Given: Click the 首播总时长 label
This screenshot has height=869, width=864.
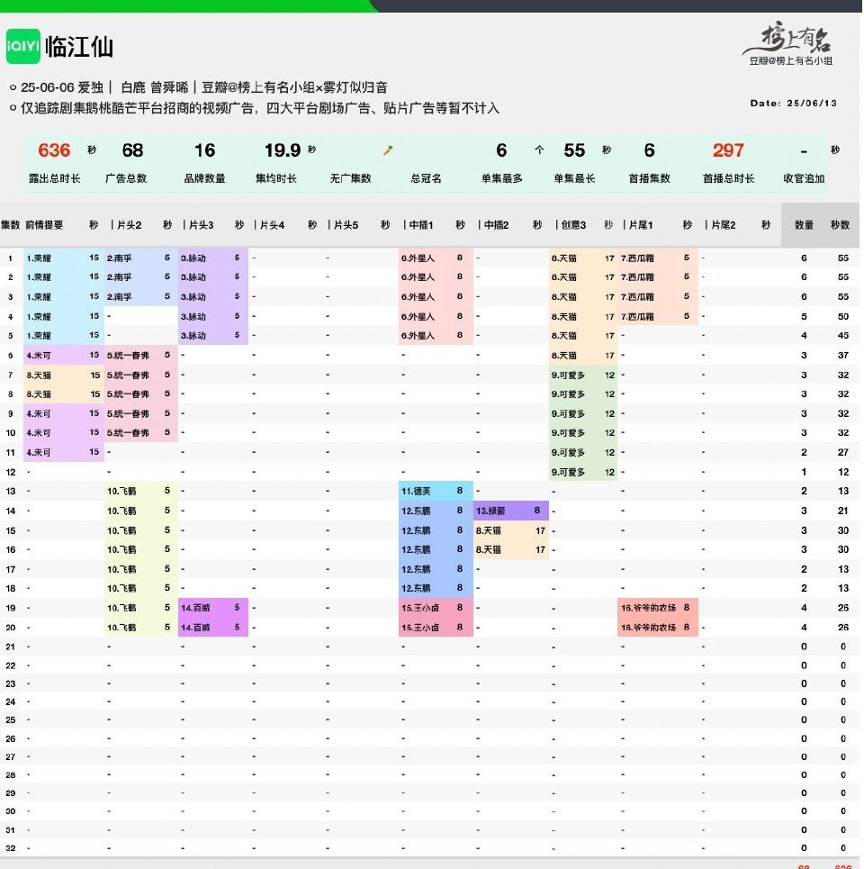Looking at the screenshot, I should (728, 178).
